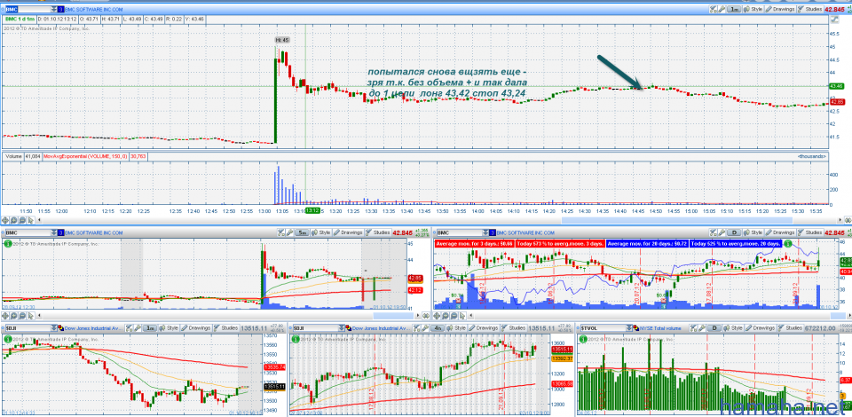Open Studies in the BMC 5m chart

coord(378,232)
